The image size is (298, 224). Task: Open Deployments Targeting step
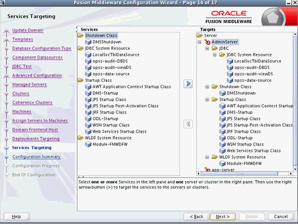(x=36, y=139)
